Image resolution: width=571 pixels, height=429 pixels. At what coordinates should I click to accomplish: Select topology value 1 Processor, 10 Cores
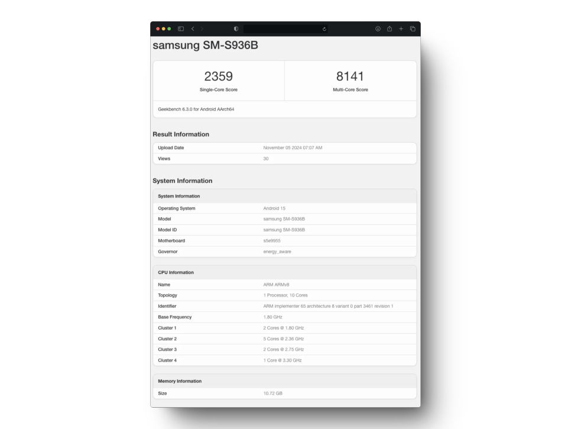pyautogui.click(x=285, y=295)
